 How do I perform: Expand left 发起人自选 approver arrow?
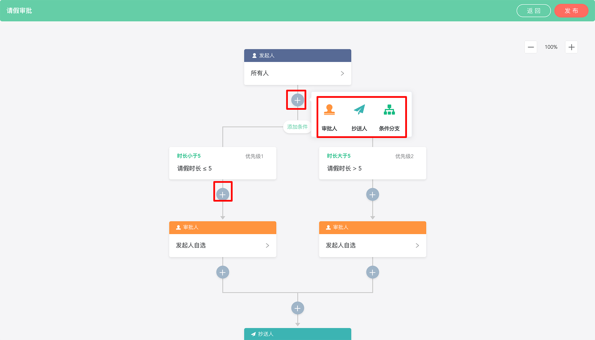pyautogui.click(x=267, y=245)
